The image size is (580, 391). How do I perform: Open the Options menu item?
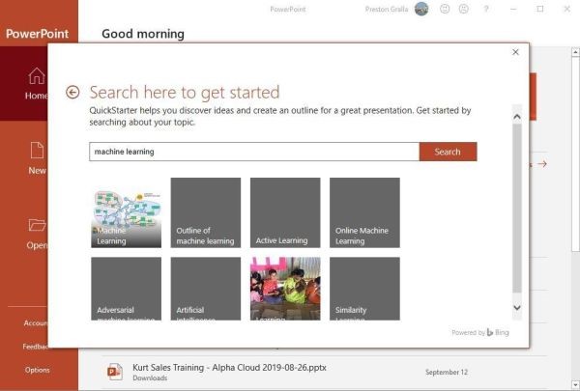point(37,370)
